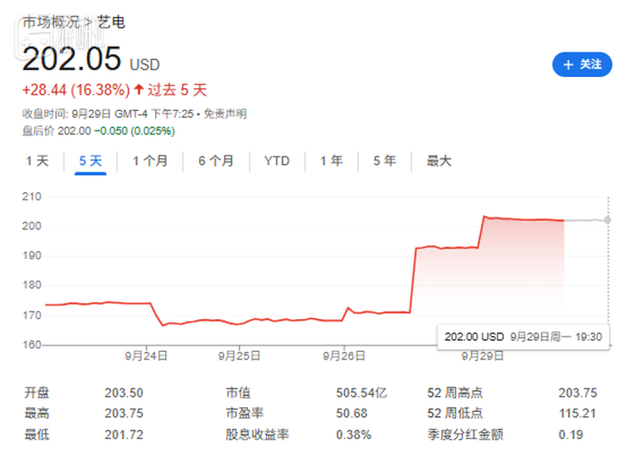Select the YTD range tab
The image size is (635, 456).
(x=276, y=161)
